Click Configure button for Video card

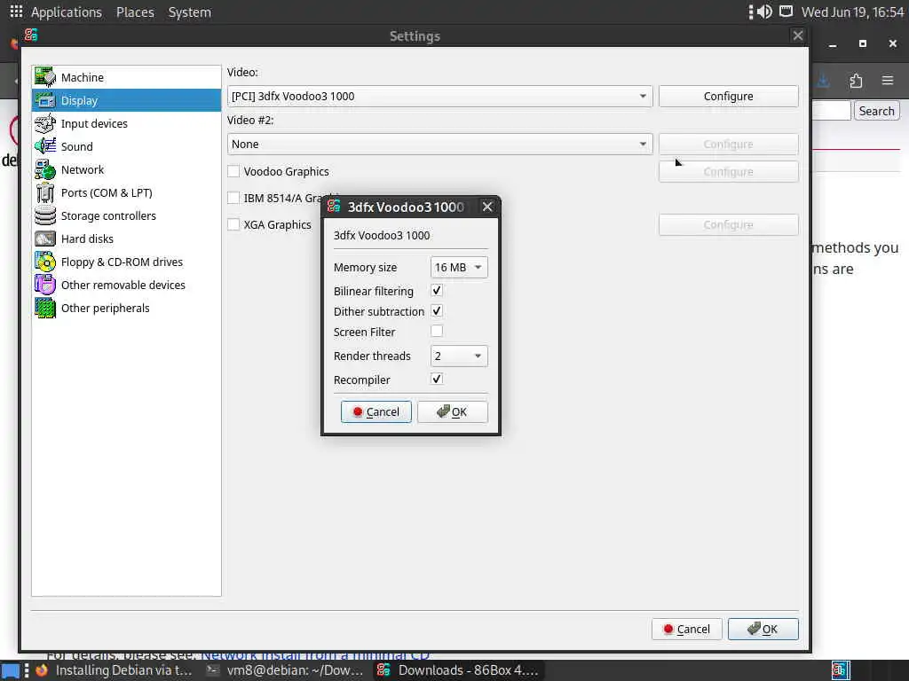point(728,96)
